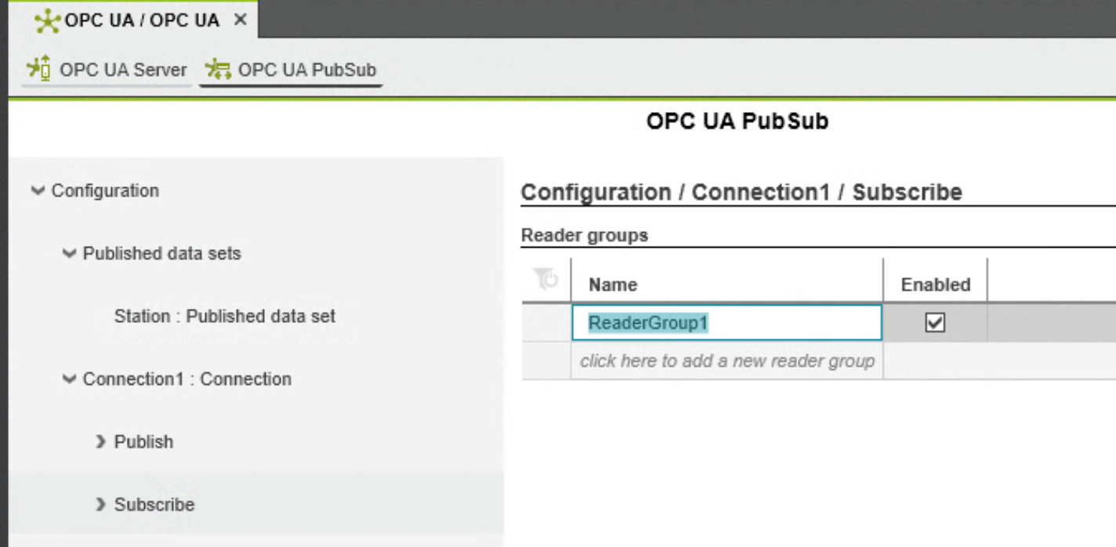The height and width of the screenshot is (547, 1116).
Task: Click the OPC UA PubSub icon
Action: point(216,69)
